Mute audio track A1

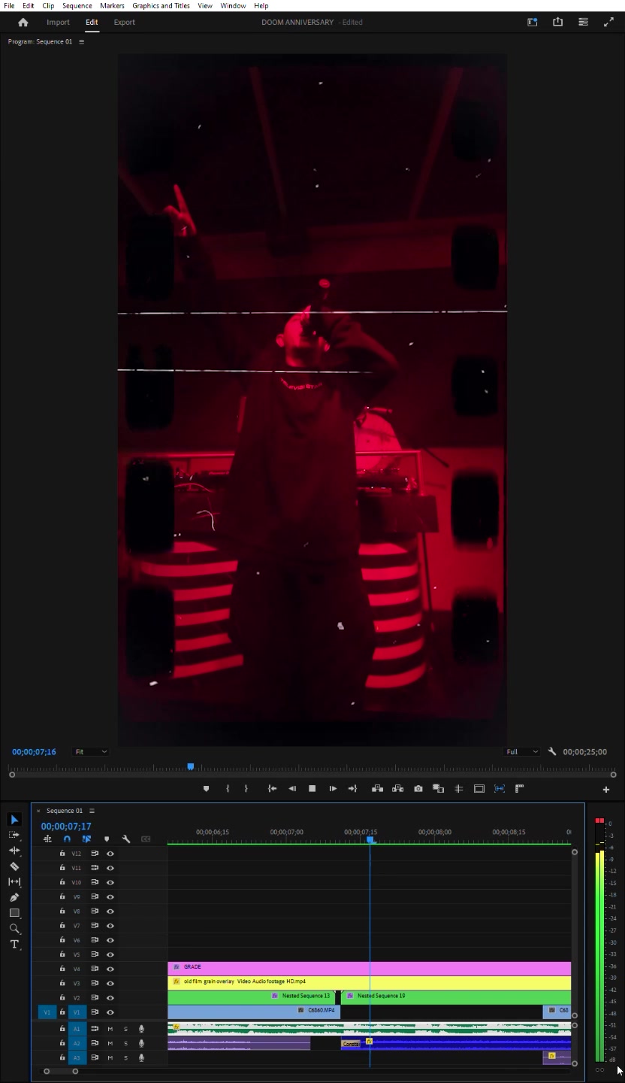110,1029
